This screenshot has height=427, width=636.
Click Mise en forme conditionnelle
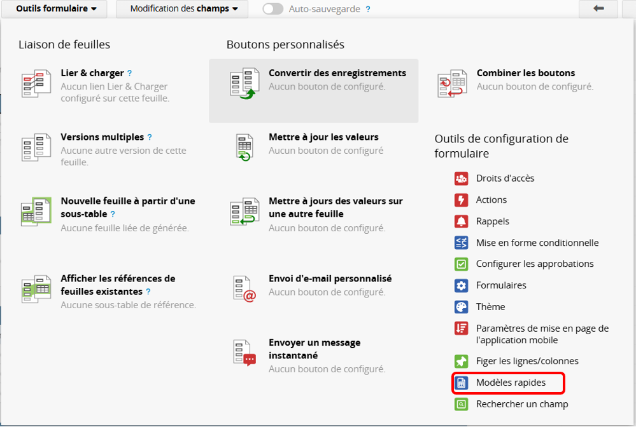point(537,243)
